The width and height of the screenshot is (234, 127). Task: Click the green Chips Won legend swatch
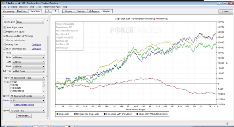coord(57,114)
